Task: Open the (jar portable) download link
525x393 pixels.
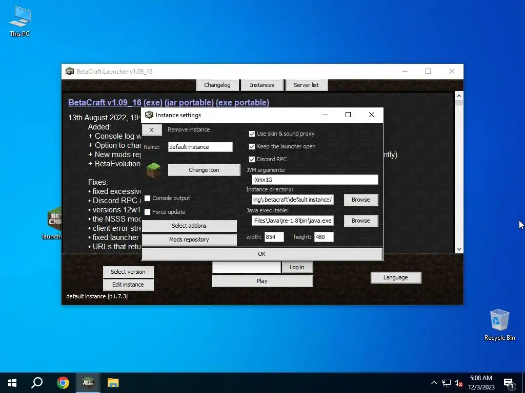Action: (189, 102)
